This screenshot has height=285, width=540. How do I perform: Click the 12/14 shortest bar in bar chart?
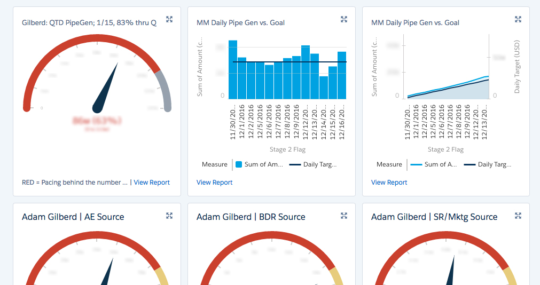pyautogui.click(x=323, y=88)
